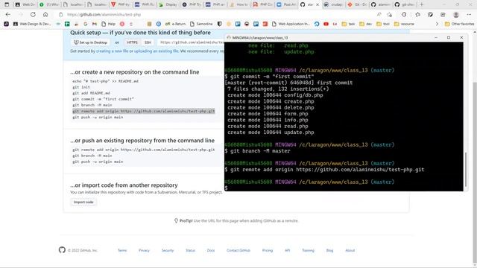Open the browser extensions icon
This screenshot has width=477, height=268.
[x=404, y=15]
